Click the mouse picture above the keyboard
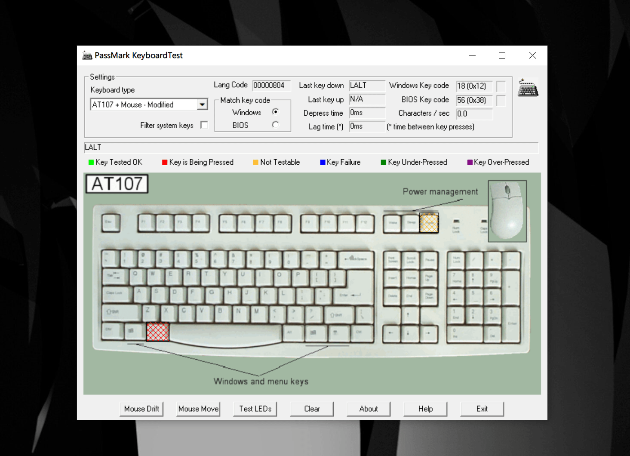 pyautogui.click(x=507, y=211)
